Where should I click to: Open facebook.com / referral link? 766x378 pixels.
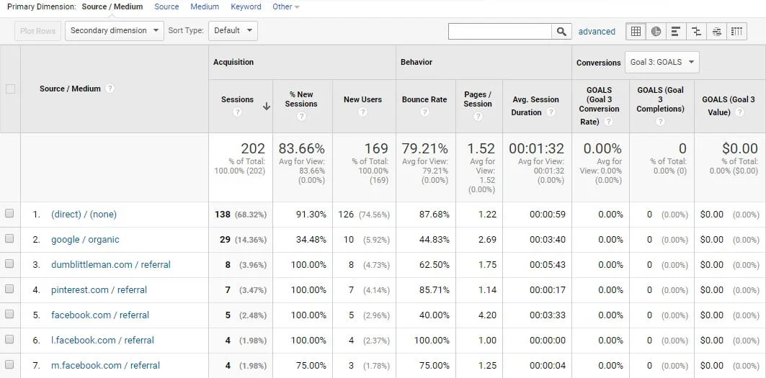coord(100,315)
